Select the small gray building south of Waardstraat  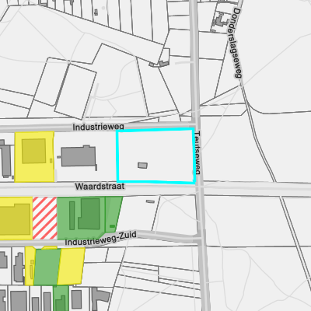coord(150,201)
